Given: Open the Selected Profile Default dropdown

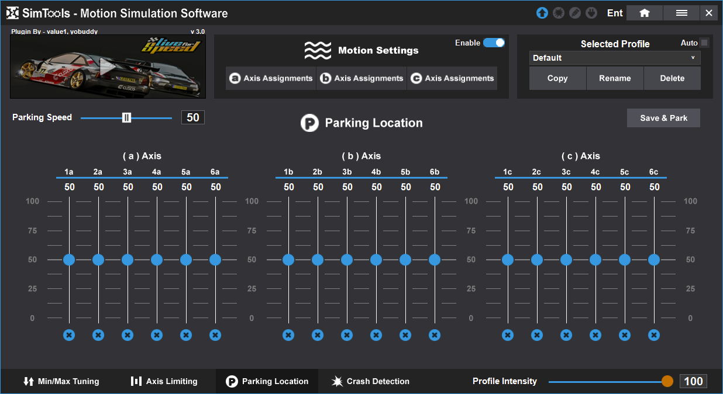Looking at the screenshot, I should pos(615,58).
